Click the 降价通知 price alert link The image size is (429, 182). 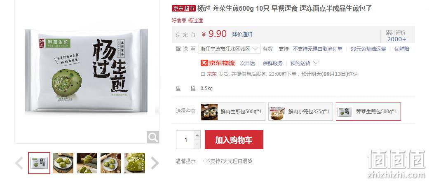click(242, 35)
